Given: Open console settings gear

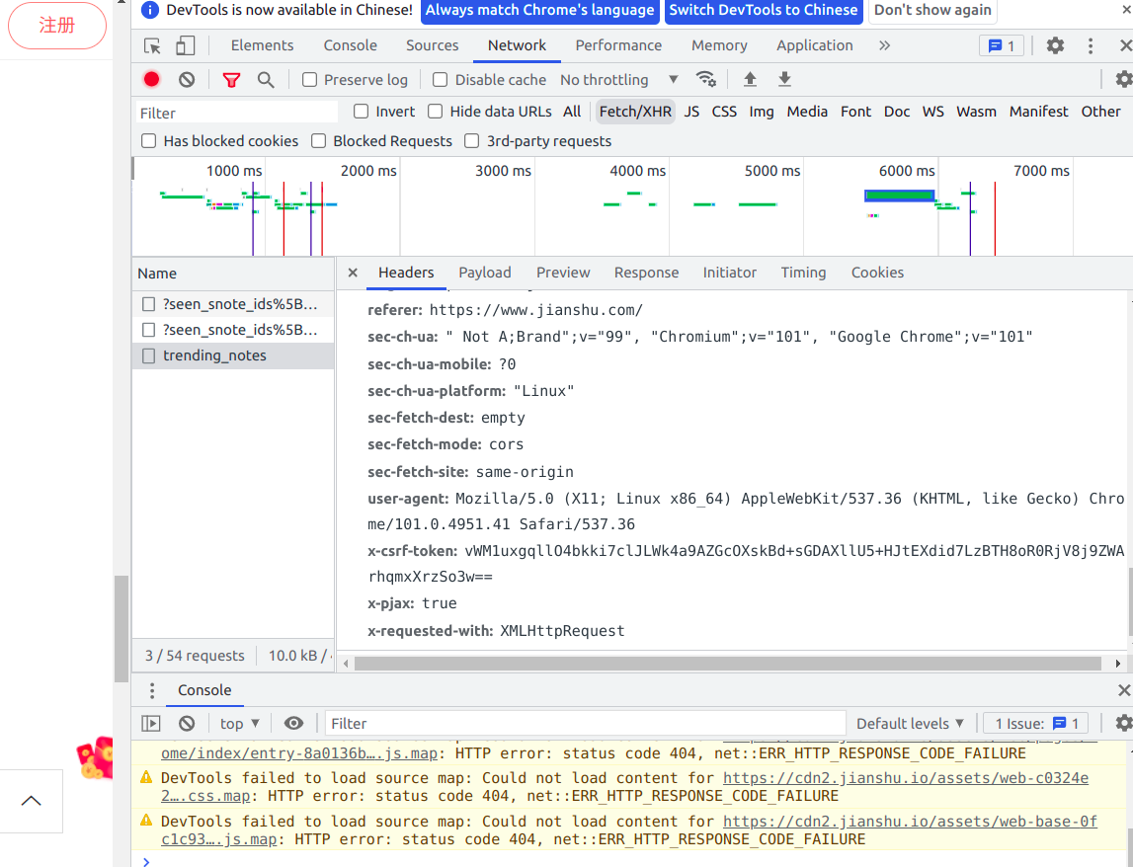Looking at the screenshot, I should tap(1123, 723).
